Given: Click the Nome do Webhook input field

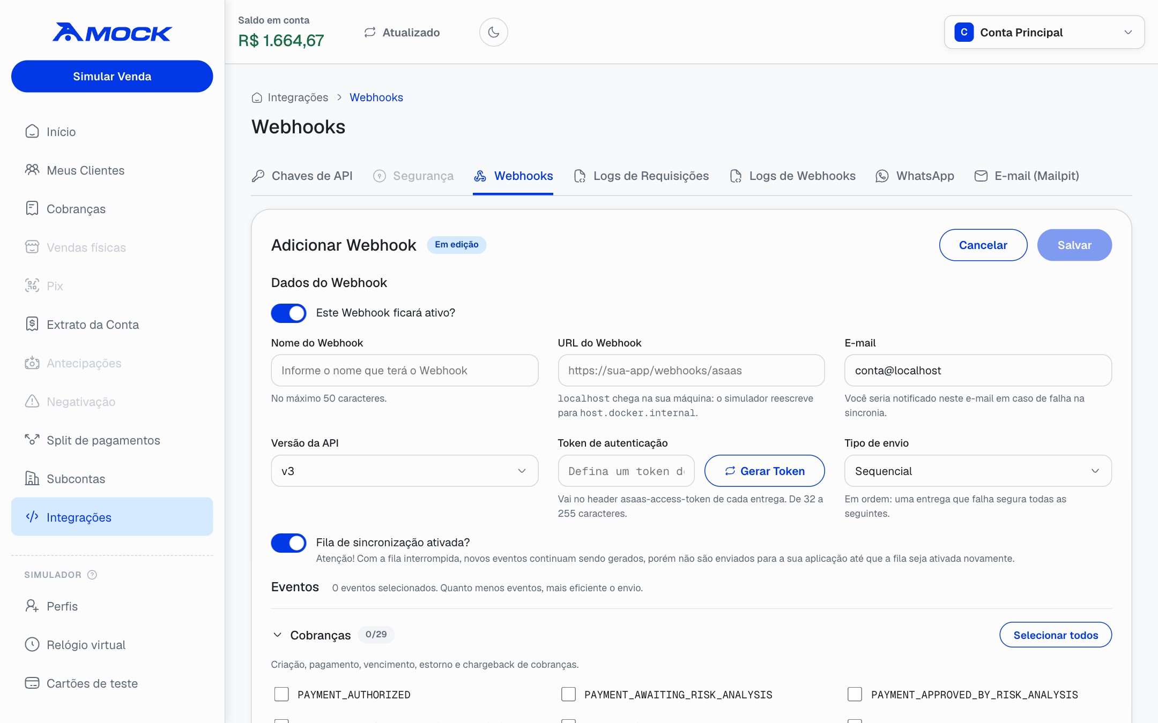Looking at the screenshot, I should coord(405,370).
